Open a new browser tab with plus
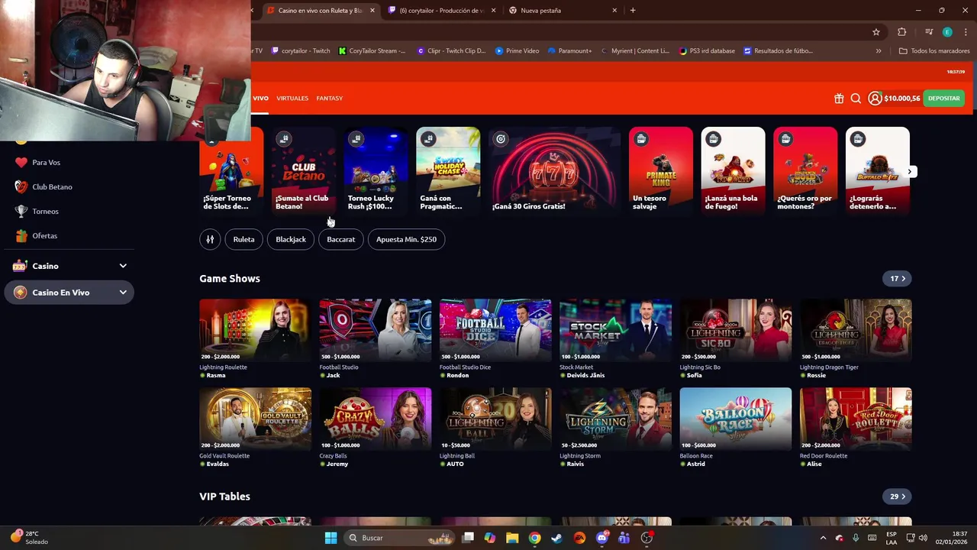 pyautogui.click(x=633, y=11)
